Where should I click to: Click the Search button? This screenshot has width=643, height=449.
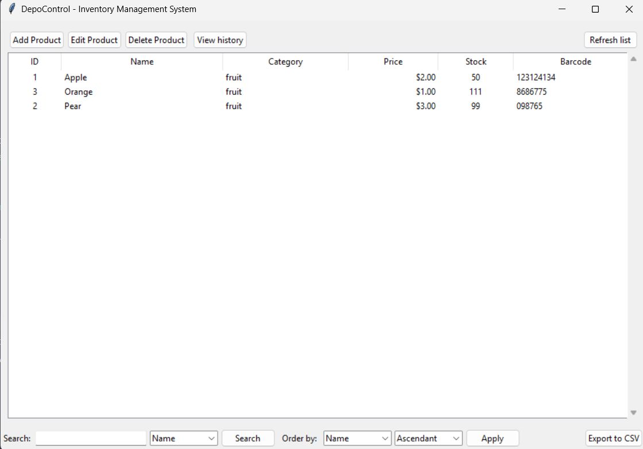pos(247,438)
